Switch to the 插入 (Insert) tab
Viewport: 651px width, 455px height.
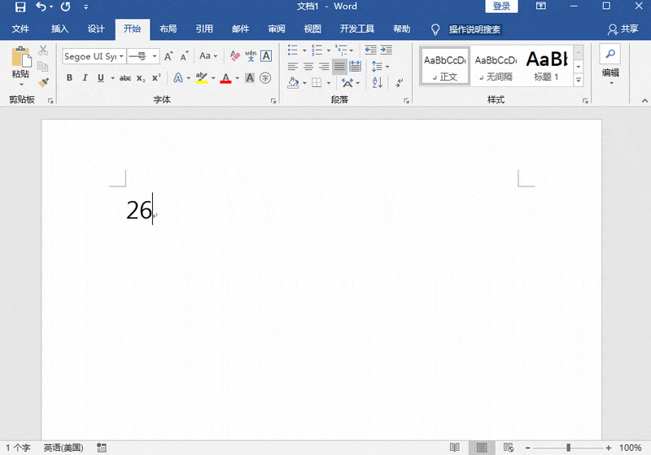coord(60,28)
